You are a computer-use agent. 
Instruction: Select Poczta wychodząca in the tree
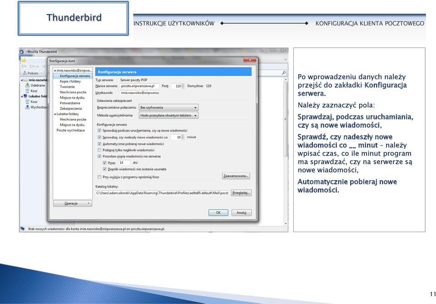[71, 130]
